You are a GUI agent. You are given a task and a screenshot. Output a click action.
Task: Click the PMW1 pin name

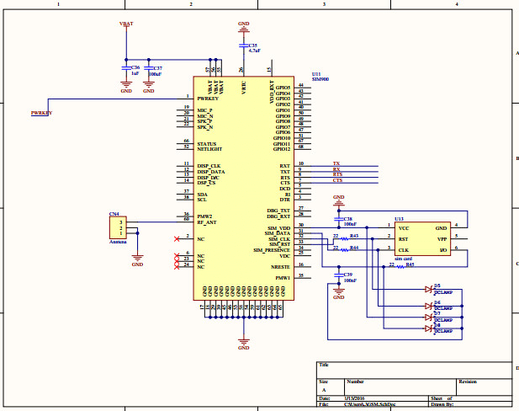[283, 278]
